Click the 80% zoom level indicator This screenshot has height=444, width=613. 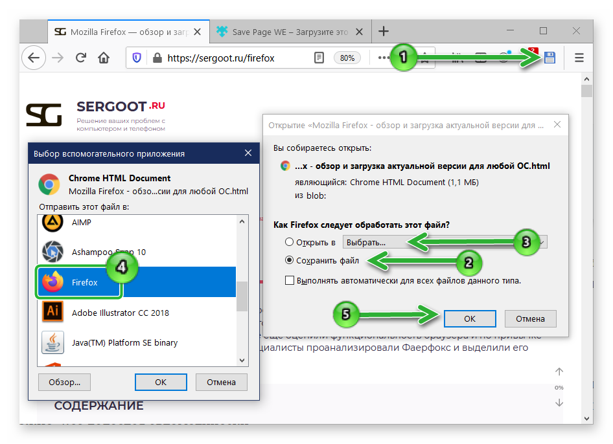point(347,58)
